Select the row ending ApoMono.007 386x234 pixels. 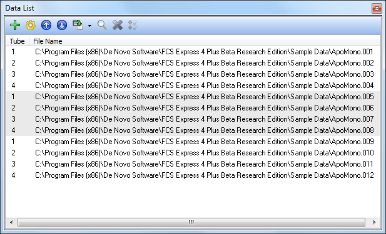coord(193,119)
